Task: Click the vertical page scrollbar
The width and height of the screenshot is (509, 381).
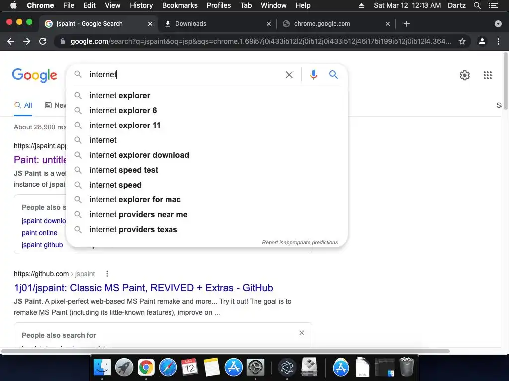Action: tap(505, 82)
